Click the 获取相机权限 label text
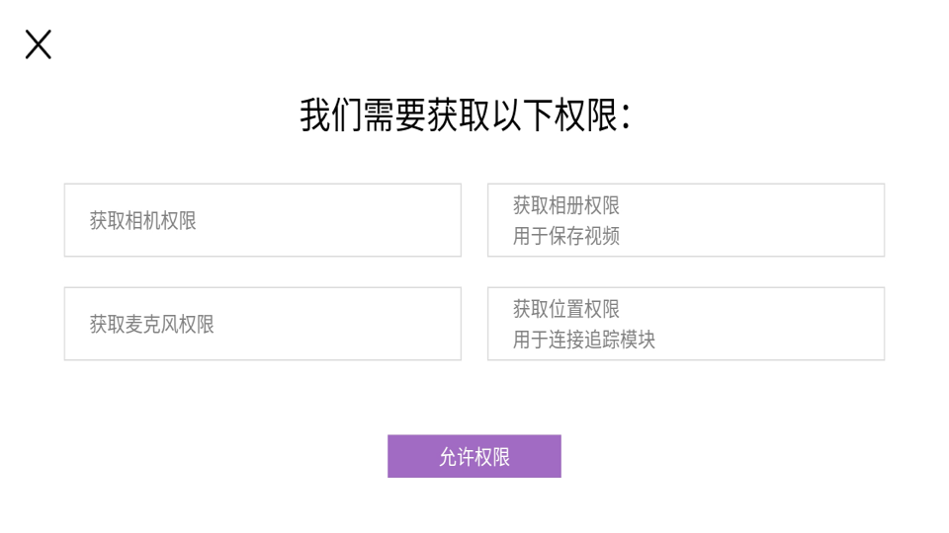The width and height of the screenshot is (949, 533). [142, 221]
